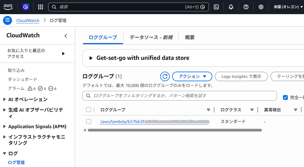Click the CloudWatch breadcrumb link

(x=28, y=20)
